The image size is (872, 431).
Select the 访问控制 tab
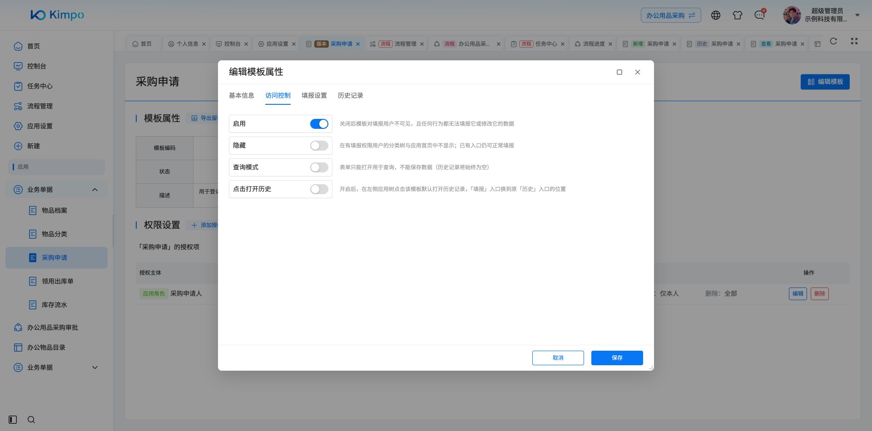coord(278,95)
